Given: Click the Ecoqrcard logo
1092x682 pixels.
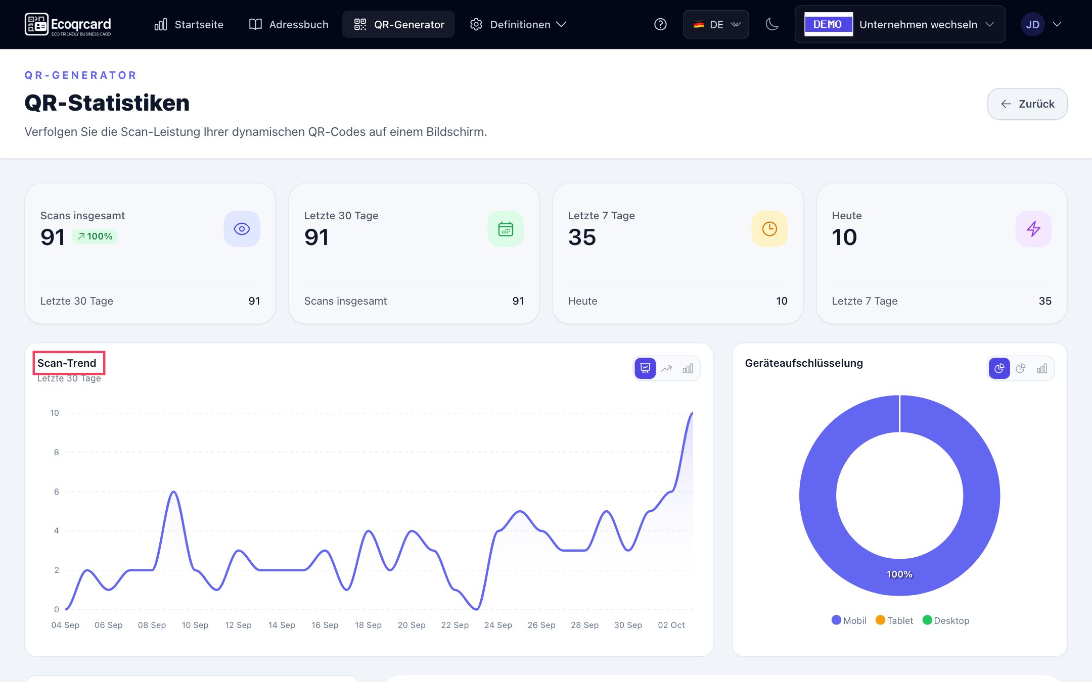Looking at the screenshot, I should click(68, 24).
